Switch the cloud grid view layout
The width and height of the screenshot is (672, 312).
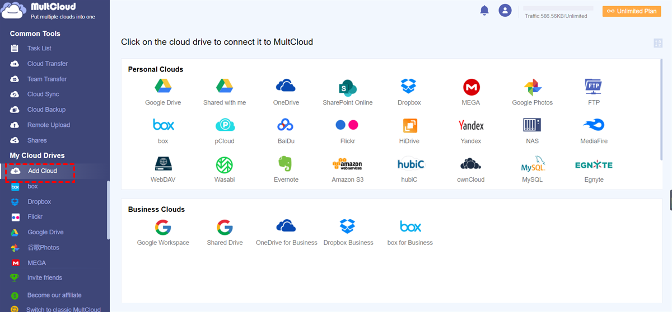[x=658, y=43]
